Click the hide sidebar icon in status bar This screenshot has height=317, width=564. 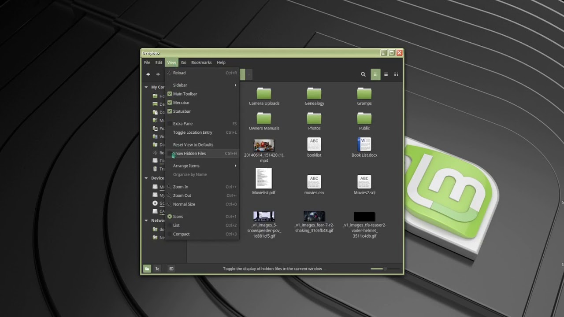click(171, 269)
